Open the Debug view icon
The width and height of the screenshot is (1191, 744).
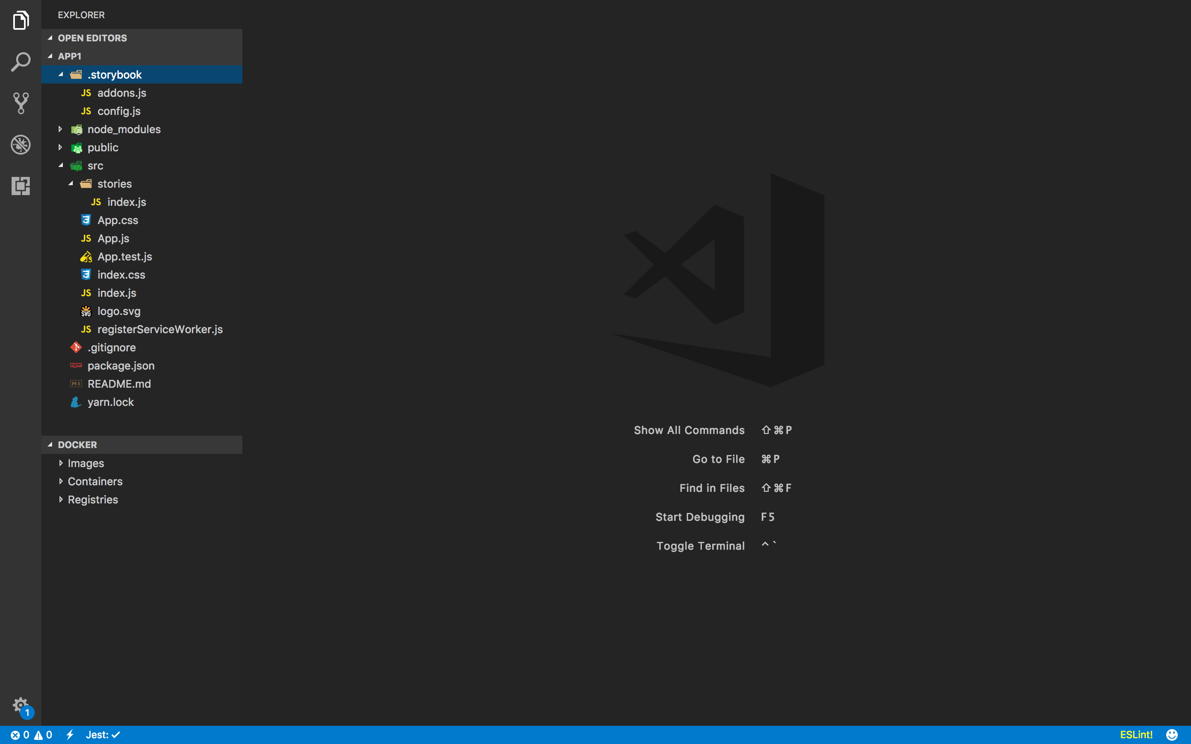(21, 145)
